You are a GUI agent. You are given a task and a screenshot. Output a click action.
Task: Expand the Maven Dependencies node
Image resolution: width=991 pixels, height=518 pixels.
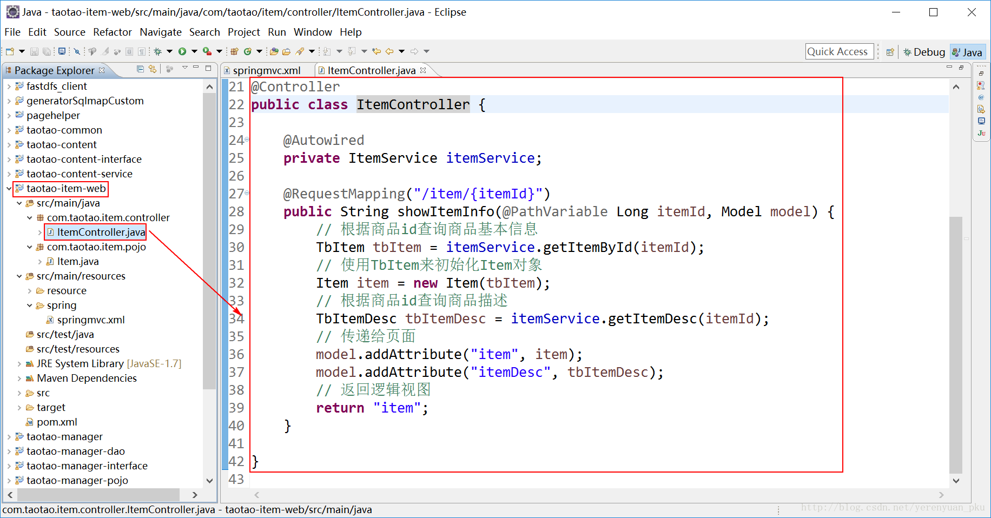click(19, 378)
